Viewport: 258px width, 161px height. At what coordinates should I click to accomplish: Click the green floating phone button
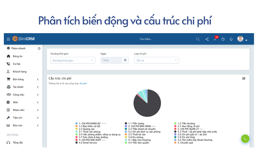click(x=245, y=139)
